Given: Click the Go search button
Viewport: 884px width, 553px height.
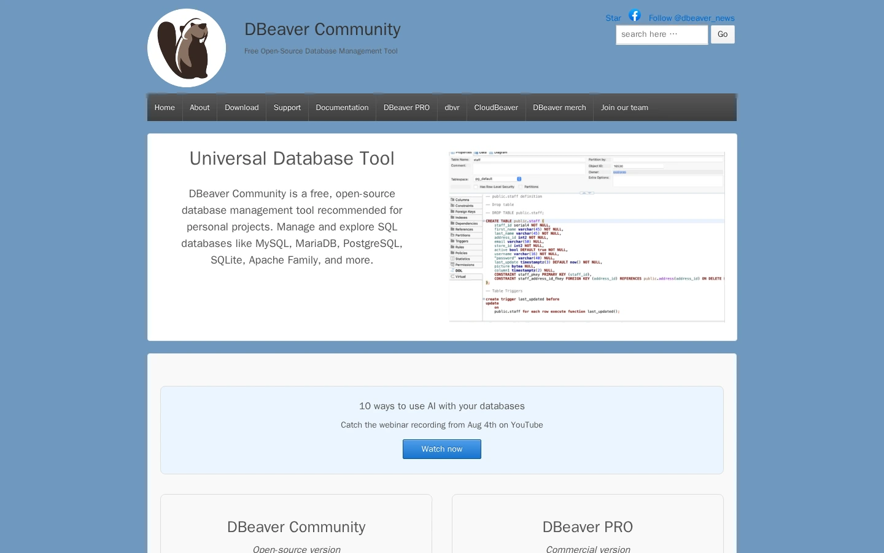Looking at the screenshot, I should (723, 34).
